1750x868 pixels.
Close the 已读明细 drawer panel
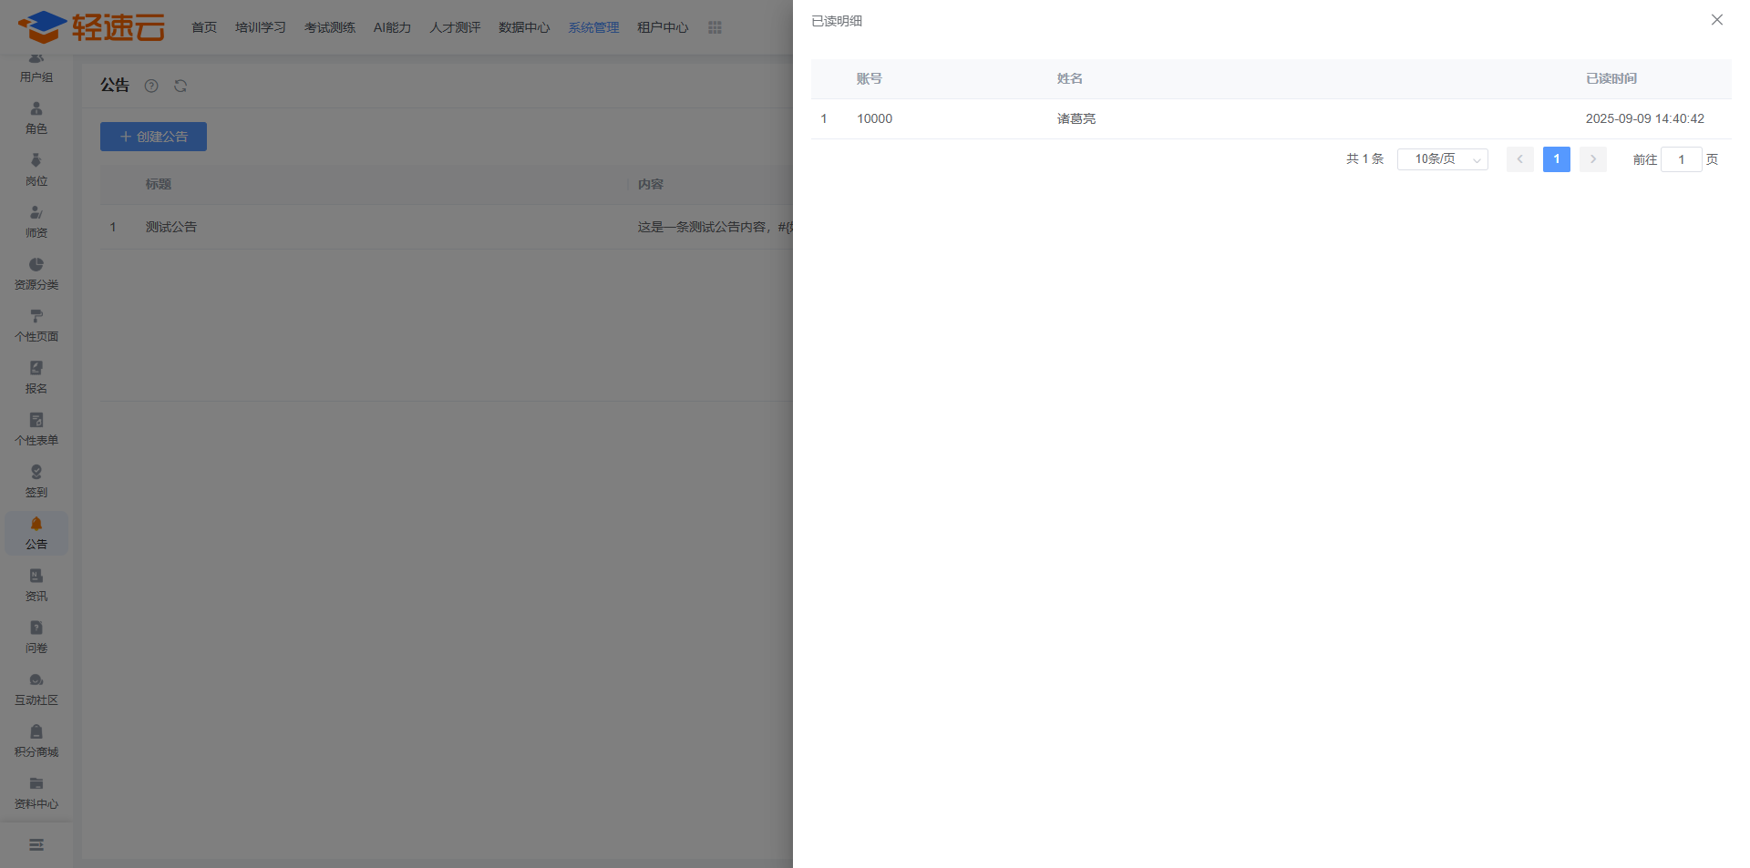click(1716, 20)
